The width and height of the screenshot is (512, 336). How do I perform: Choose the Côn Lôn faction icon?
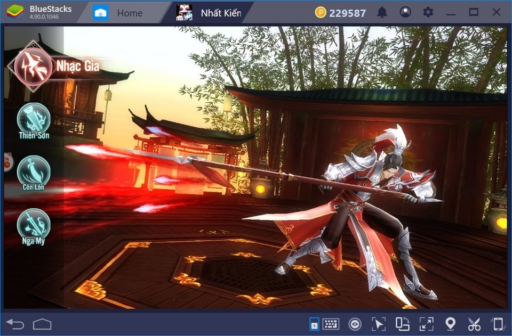tap(34, 172)
